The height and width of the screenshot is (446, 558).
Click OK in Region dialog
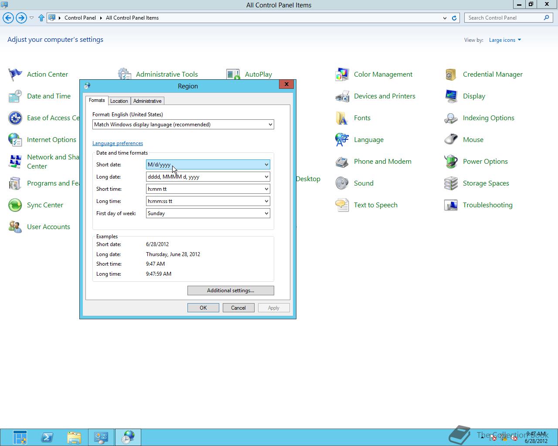click(203, 308)
